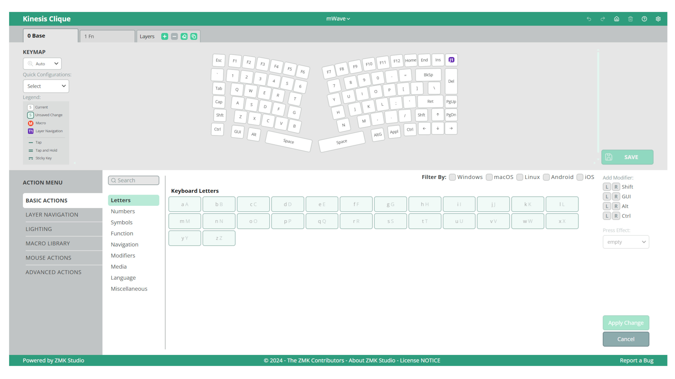
Task: Select the right arrow key on keymap
Action: (x=451, y=128)
